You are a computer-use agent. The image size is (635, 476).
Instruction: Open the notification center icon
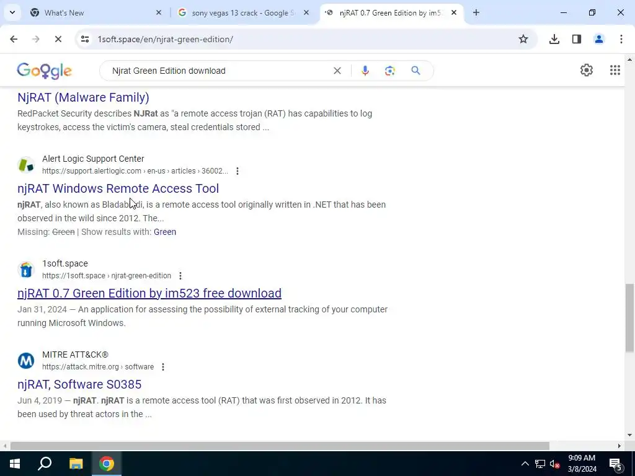point(616,464)
